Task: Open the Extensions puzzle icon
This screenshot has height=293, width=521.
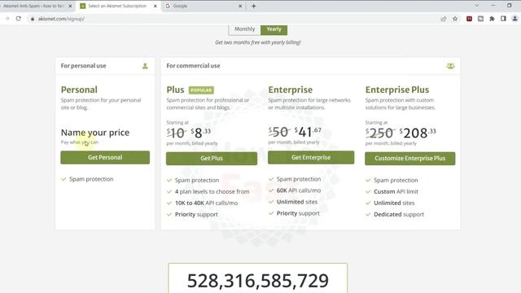Action: pos(492,19)
